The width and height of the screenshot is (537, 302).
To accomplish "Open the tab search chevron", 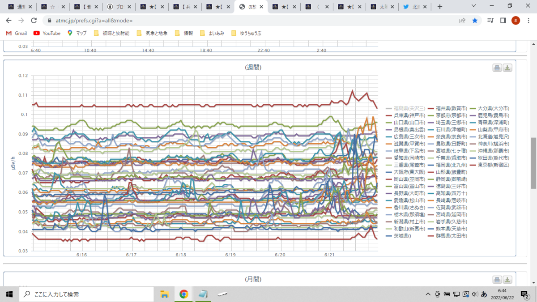I will pos(474,6).
